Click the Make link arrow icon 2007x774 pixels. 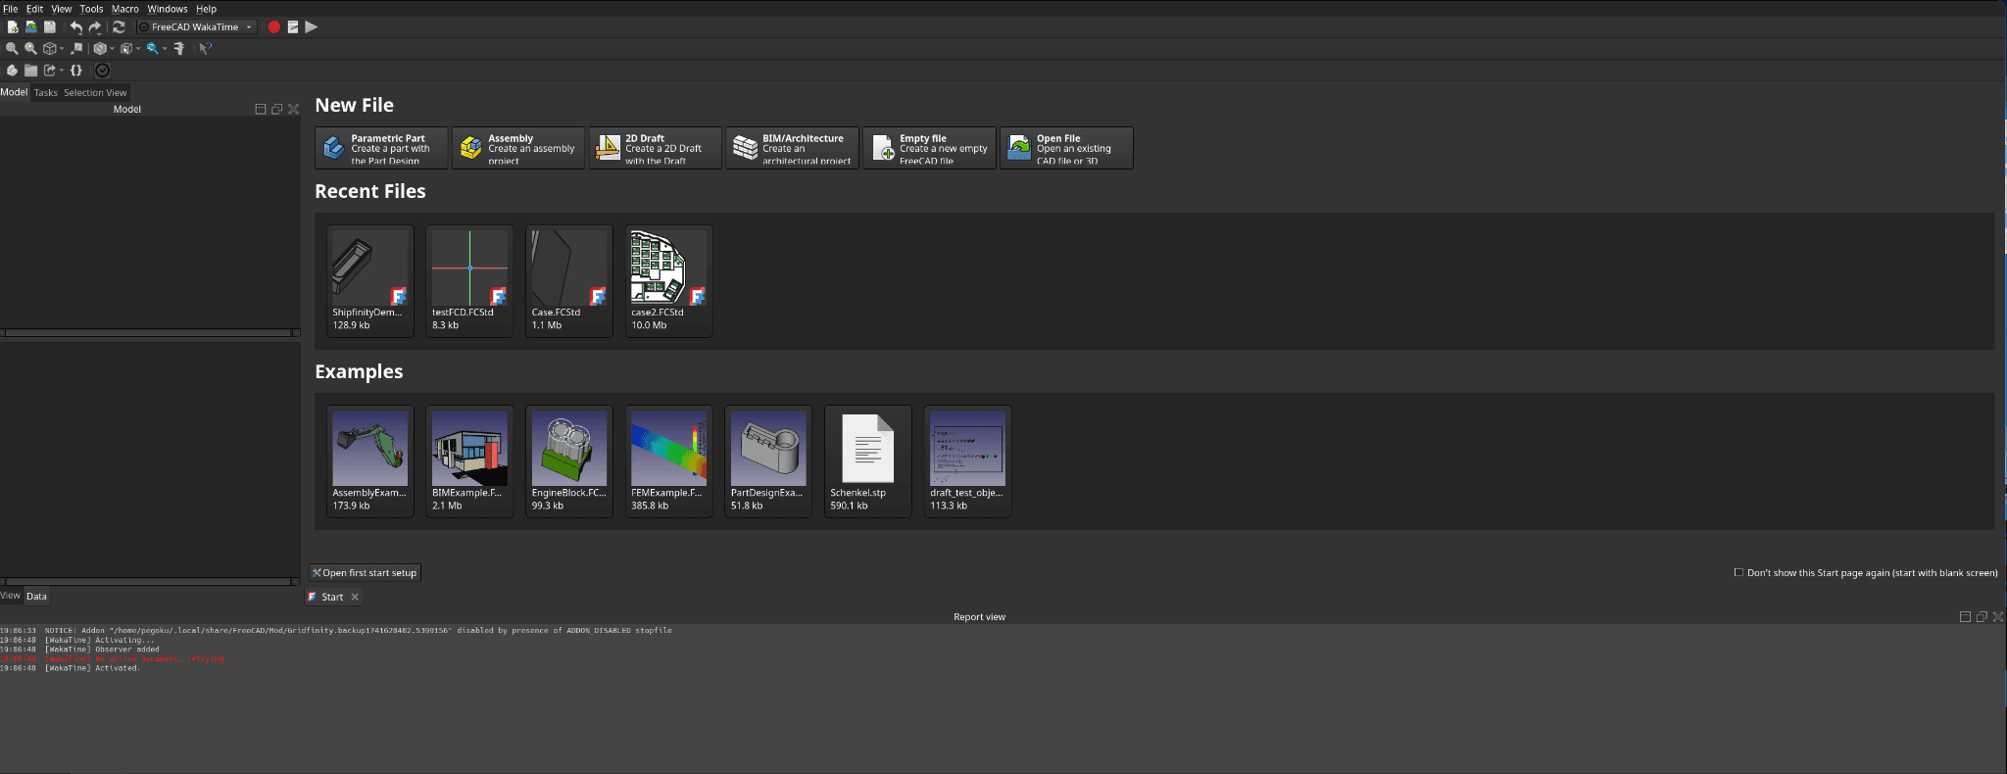[49, 71]
